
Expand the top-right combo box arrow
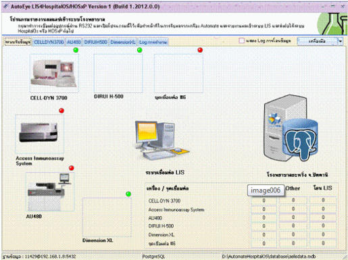pyautogui.click(x=340, y=41)
